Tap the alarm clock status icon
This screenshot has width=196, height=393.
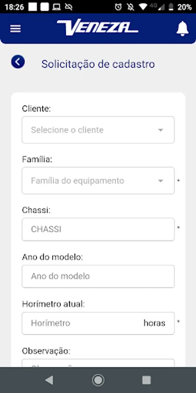pos(118,7)
